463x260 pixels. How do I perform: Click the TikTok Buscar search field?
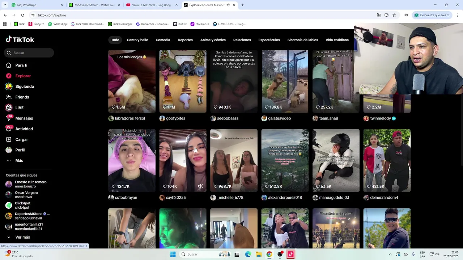click(29, 53)
